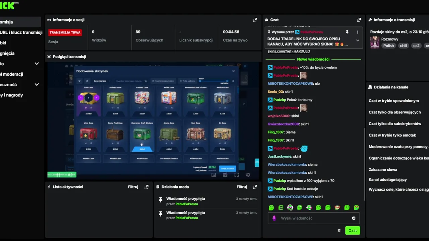
Task: Click the Polish stream tag
Action: 388,46
